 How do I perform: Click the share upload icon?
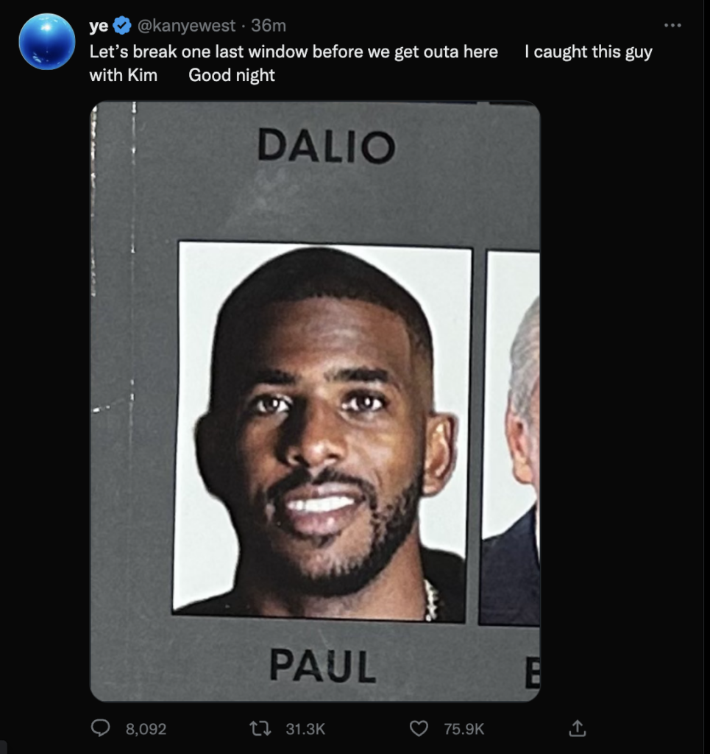(x=577, y=728)
